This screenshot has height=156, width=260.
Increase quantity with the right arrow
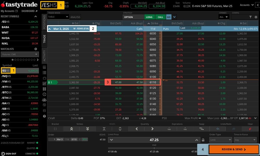(x=152, y=129)
